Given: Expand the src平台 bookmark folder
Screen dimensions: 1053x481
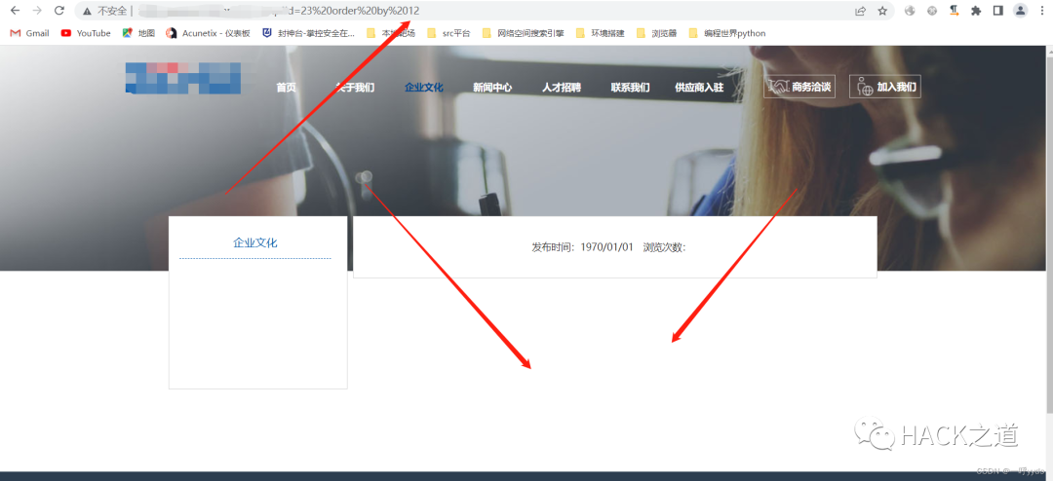Looking at the screenshot, I should (x=448, y=33).
